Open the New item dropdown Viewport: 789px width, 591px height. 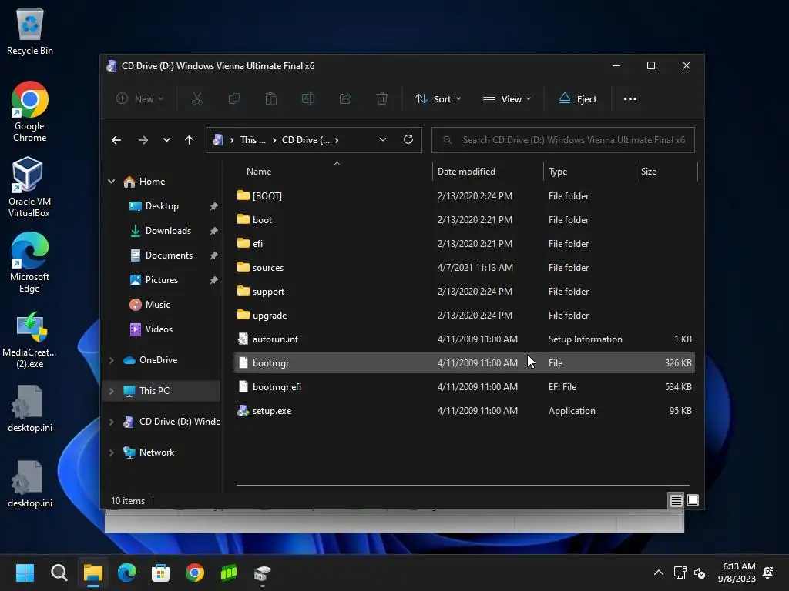pos(140,99)
